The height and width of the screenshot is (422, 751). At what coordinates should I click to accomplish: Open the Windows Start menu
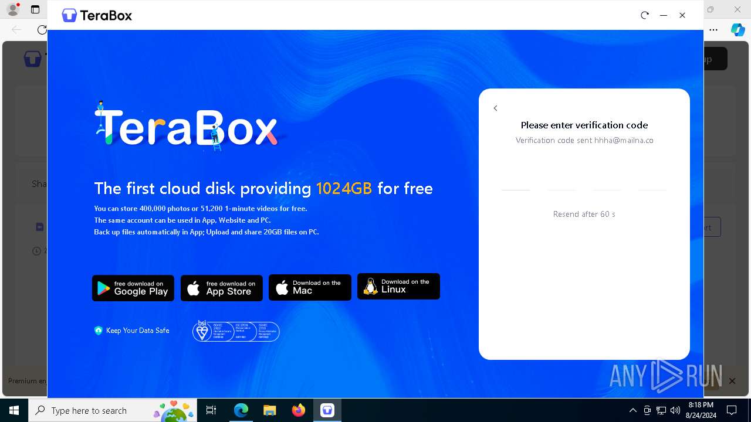pos(14,410)
